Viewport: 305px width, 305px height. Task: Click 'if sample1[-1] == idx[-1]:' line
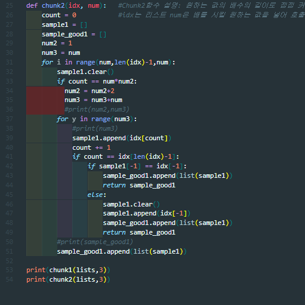137,166
